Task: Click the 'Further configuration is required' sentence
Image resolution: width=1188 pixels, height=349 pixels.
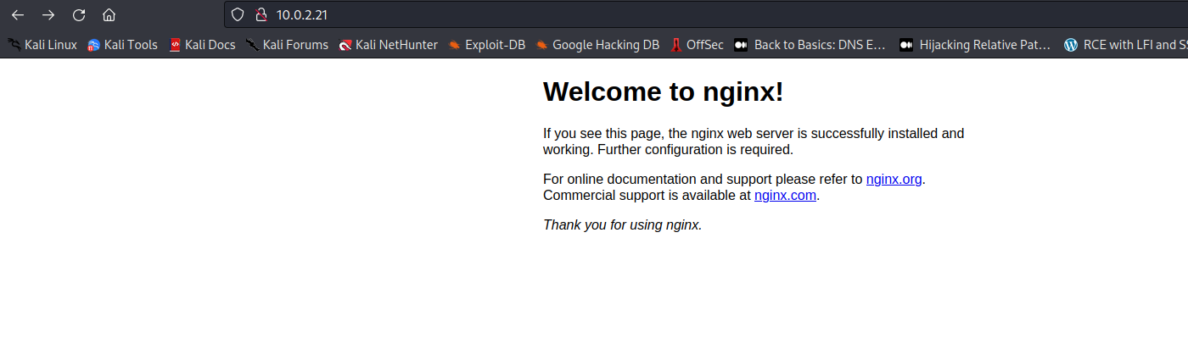Action: pyautogui.click(x=695, y=150)
